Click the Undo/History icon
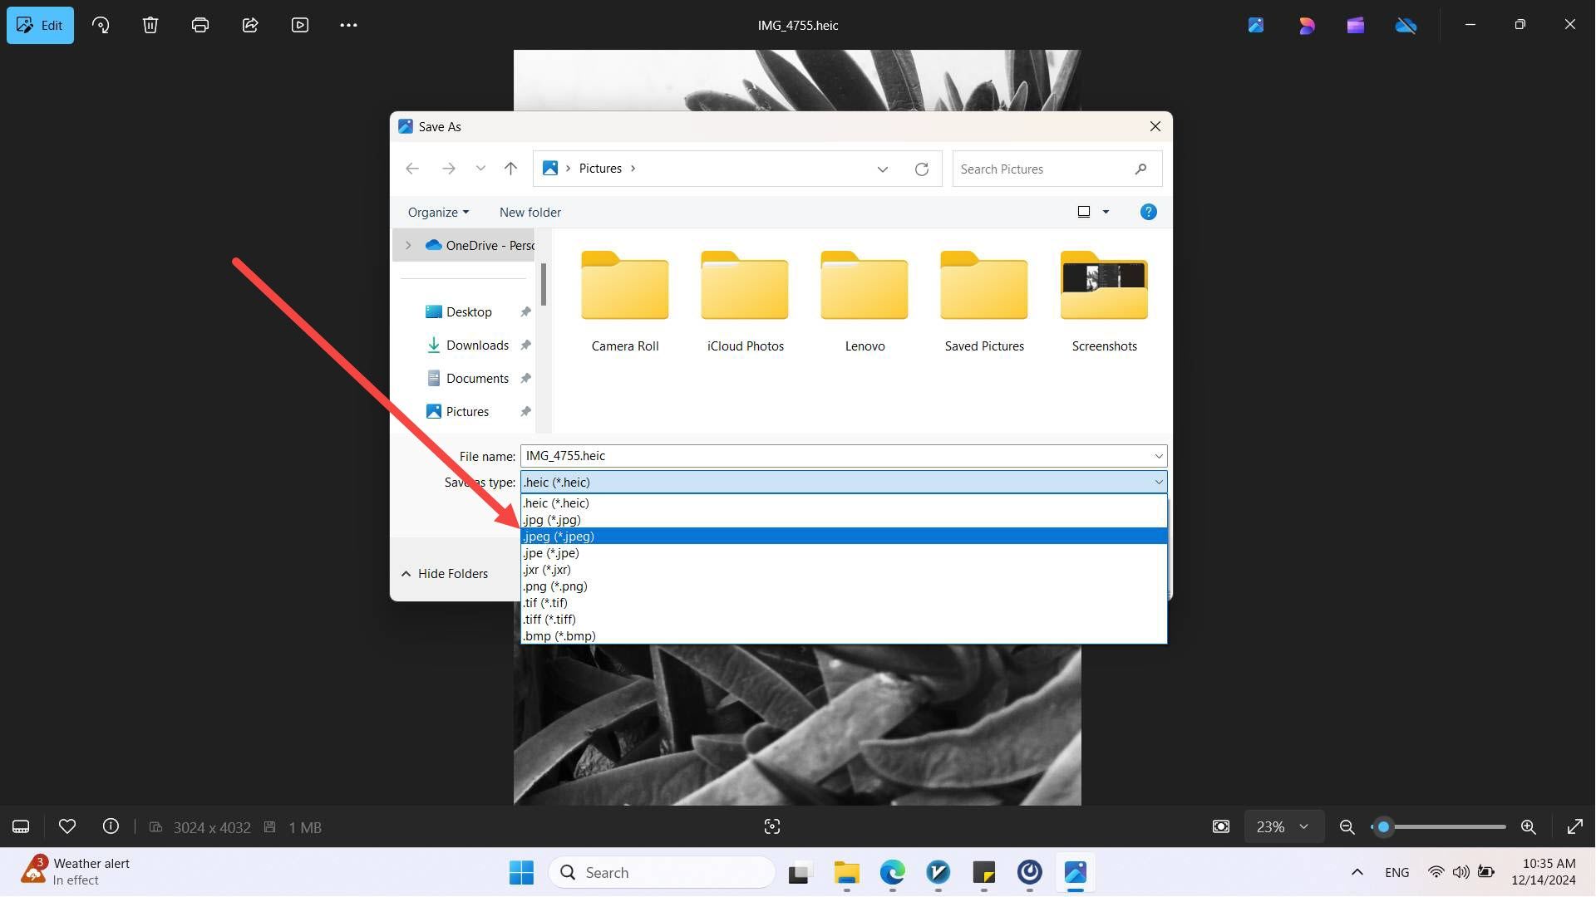Viewport: 1596px width, 897px height. tap(100, 24)
